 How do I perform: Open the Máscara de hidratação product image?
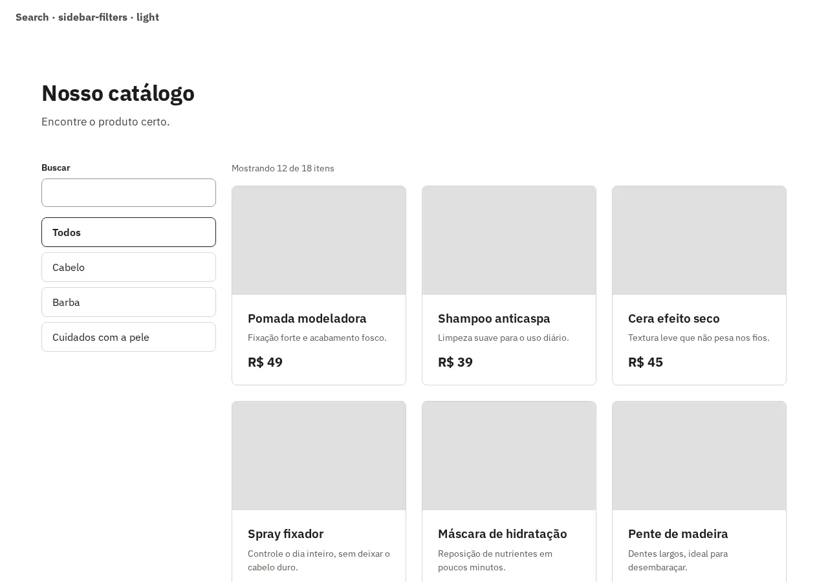[509, 456]
